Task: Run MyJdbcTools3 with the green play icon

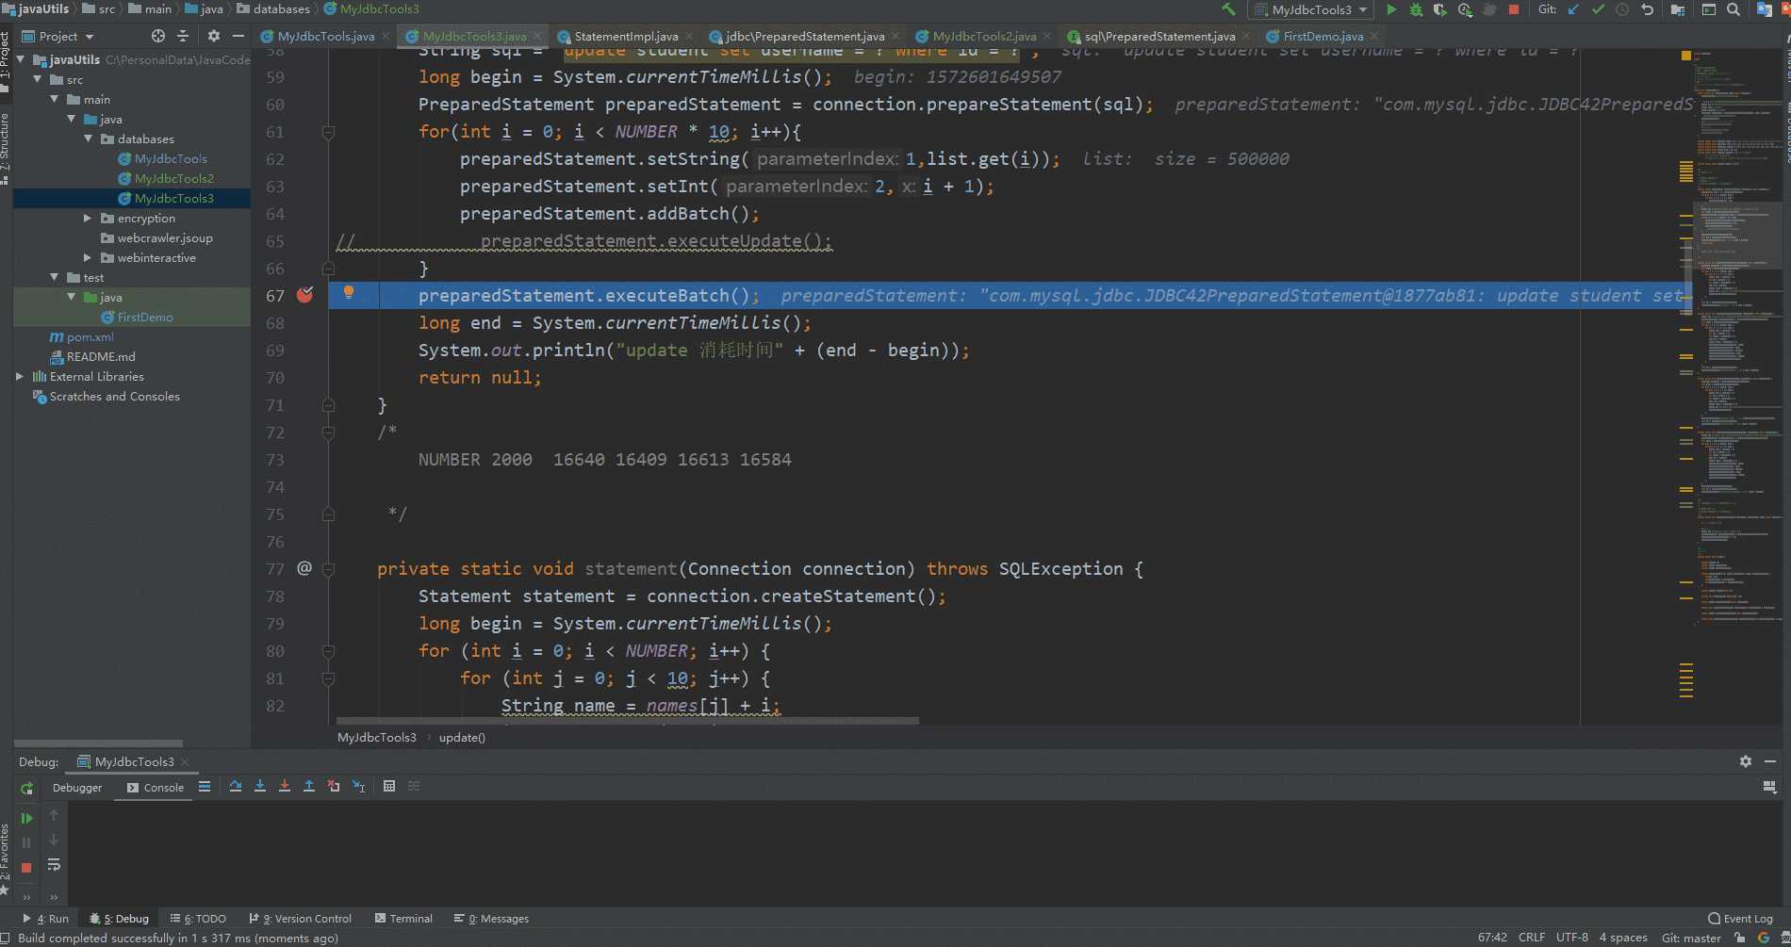Action: pyautogui.click(x=1391, y=9)
